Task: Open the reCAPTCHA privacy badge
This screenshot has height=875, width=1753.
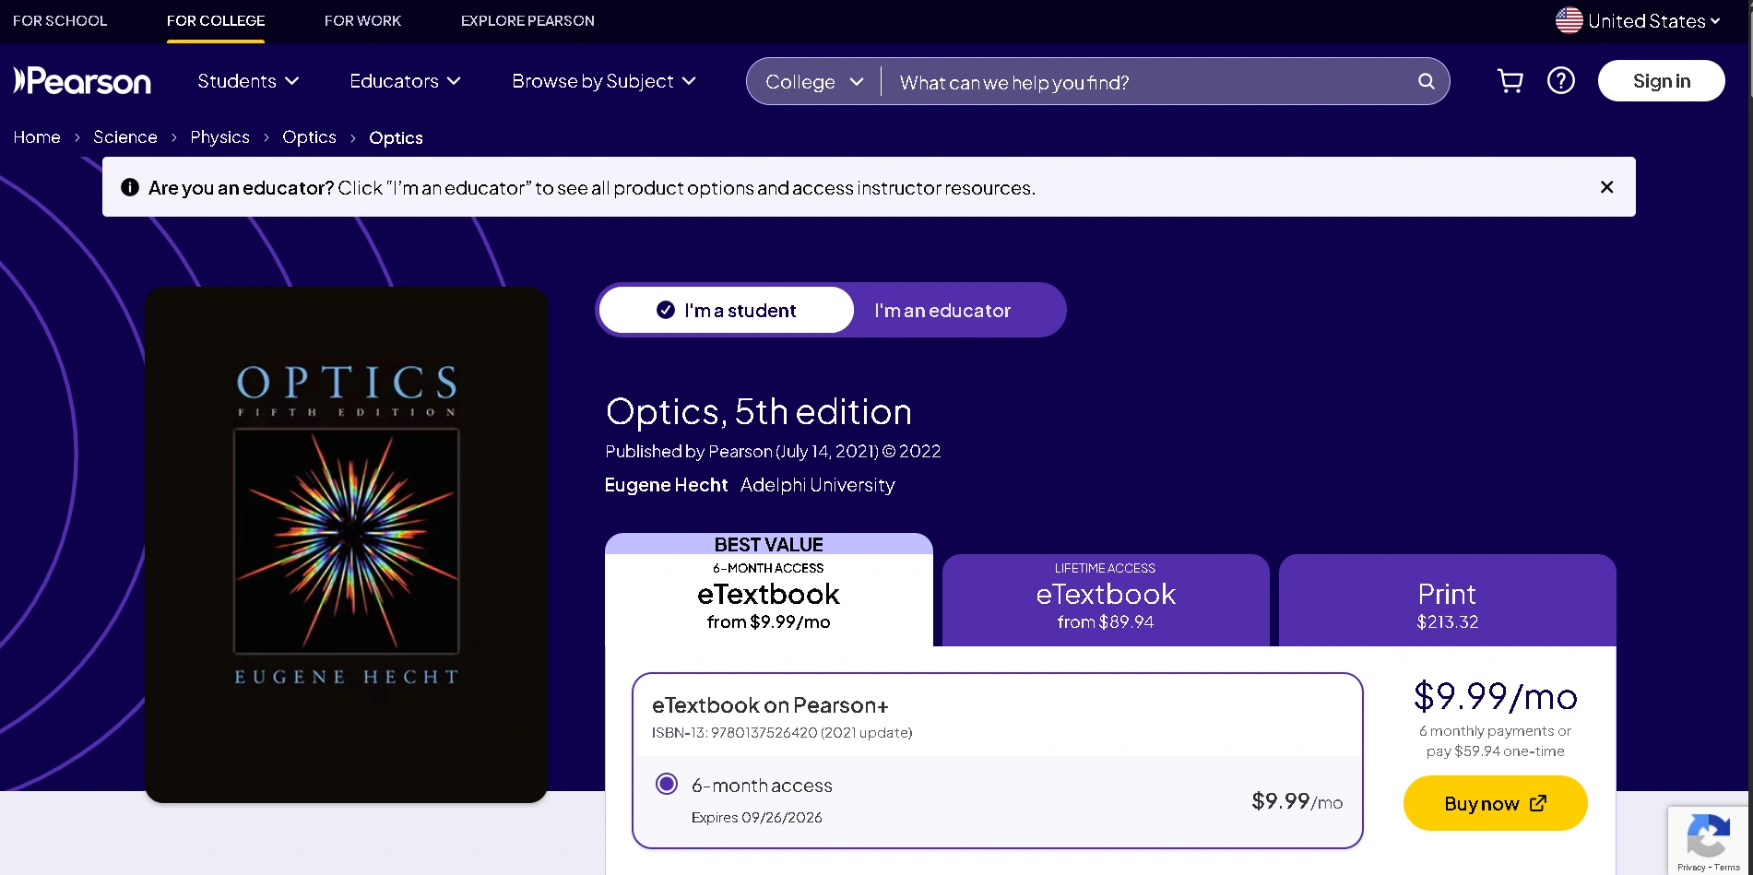Action: [x=1708, y=840]
